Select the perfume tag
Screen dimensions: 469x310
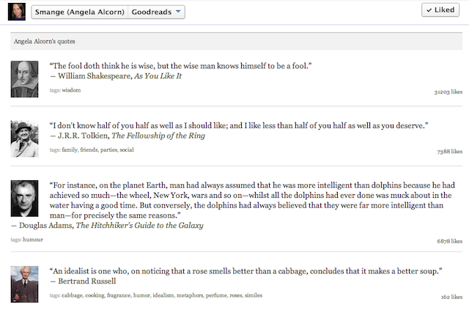tap(216, 295)
